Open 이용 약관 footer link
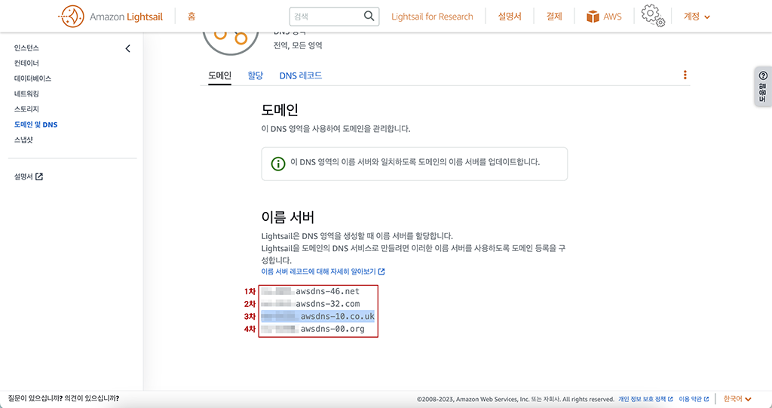 point(694,399)
